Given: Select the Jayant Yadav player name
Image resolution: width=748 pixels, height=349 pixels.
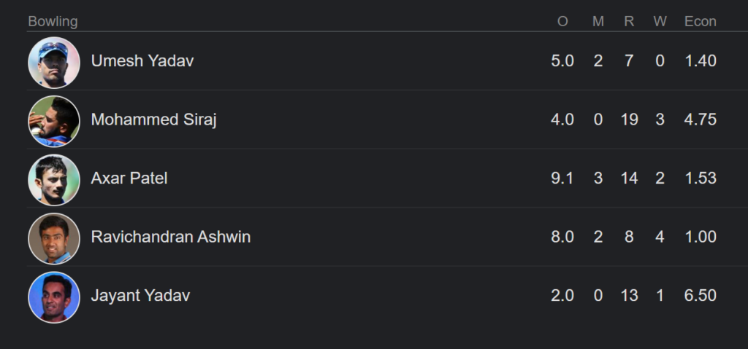Looking at the screenshot, I should [x=140, y=295].
